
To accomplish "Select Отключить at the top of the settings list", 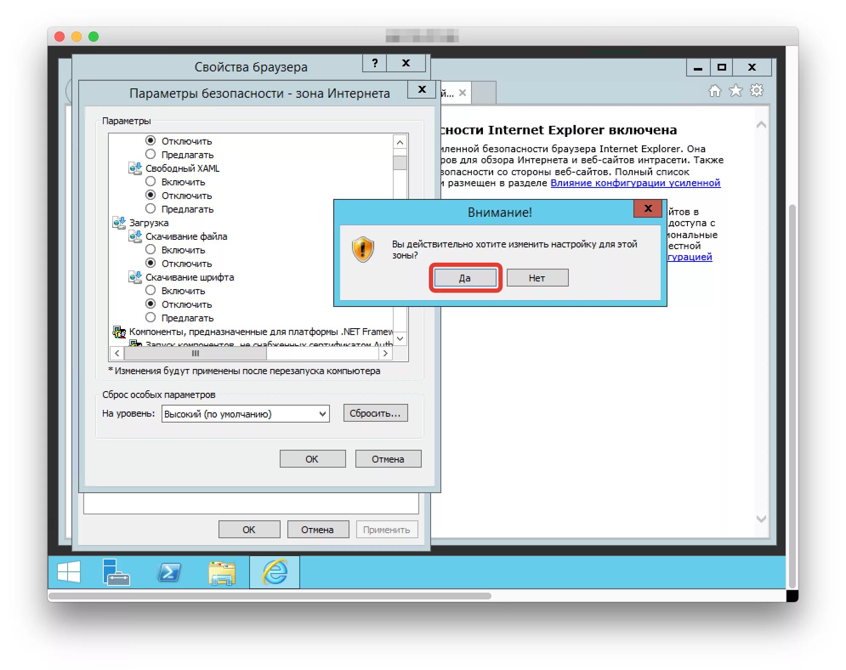I will [x=150, y=140].
